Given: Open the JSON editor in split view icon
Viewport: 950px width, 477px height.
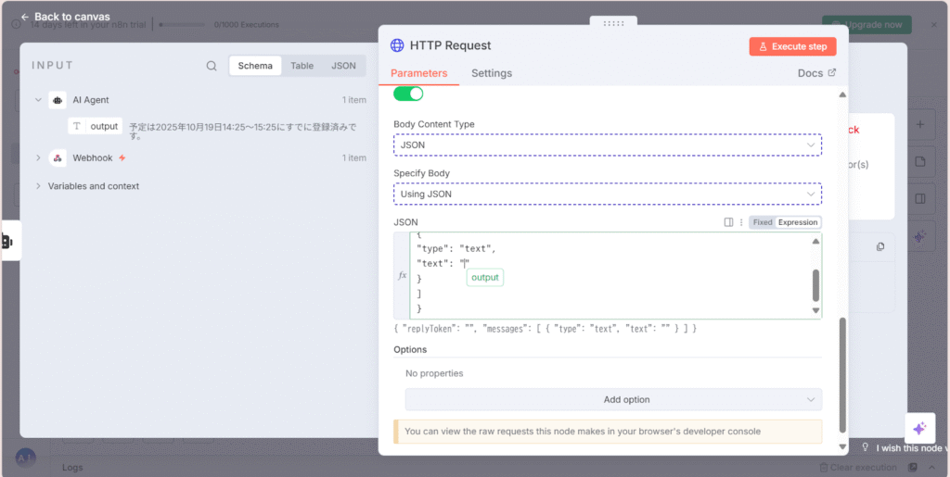Looking at the screenshot, I should pyautogui.click(x=728, y=222).
